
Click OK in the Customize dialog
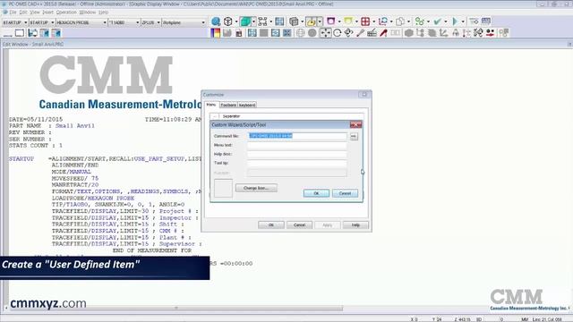click(270, 225)
